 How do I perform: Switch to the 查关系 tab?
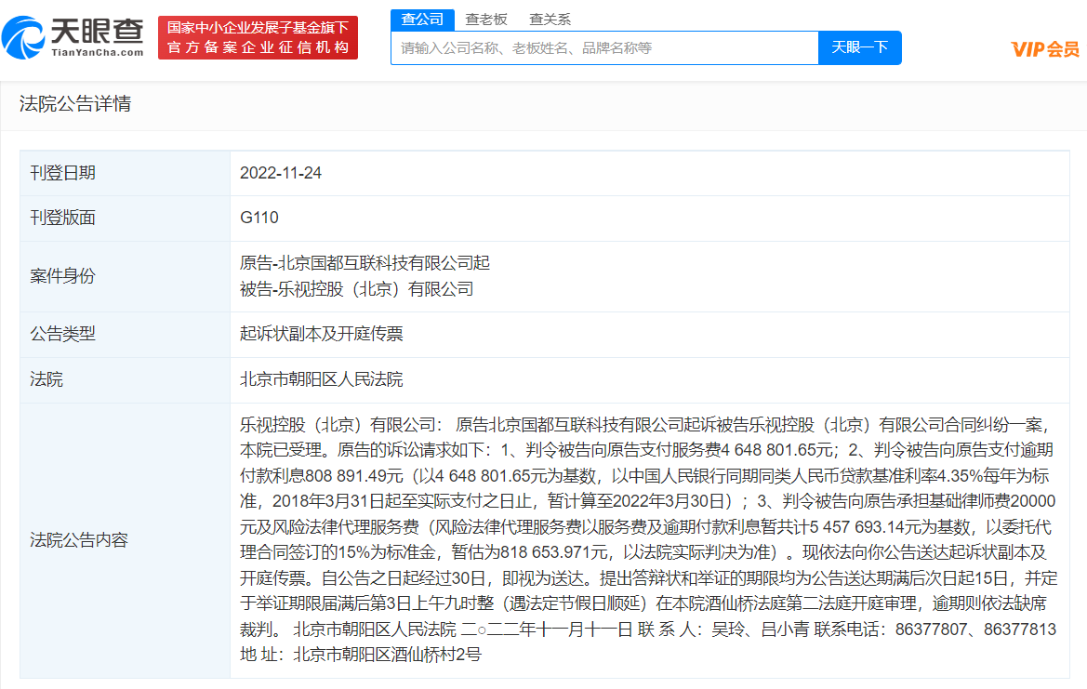click(550, 20)
